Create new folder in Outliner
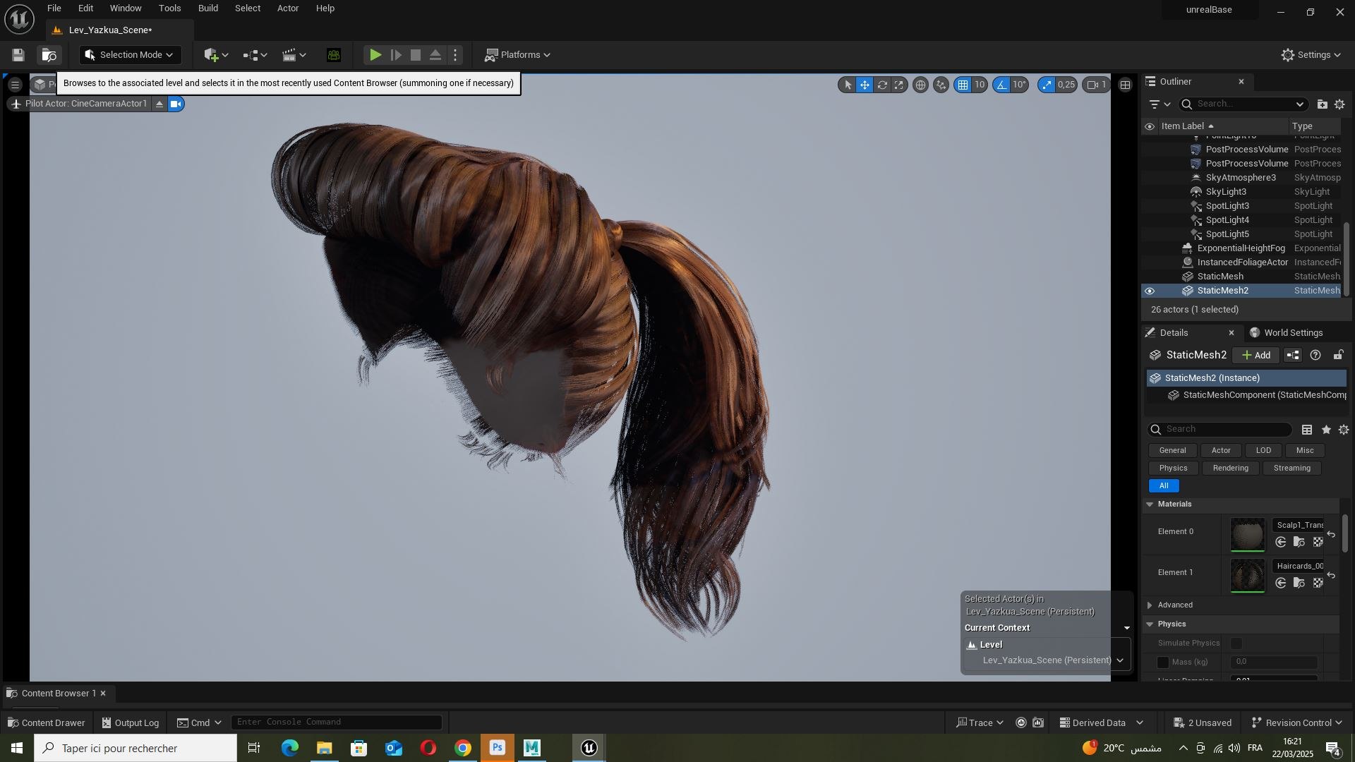Viewport: 1355px width, 762px height. (1322, 104)
